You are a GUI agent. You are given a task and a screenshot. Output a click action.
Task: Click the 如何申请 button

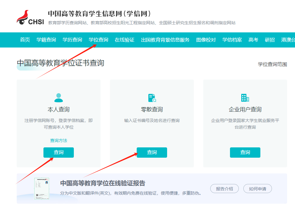258,189
